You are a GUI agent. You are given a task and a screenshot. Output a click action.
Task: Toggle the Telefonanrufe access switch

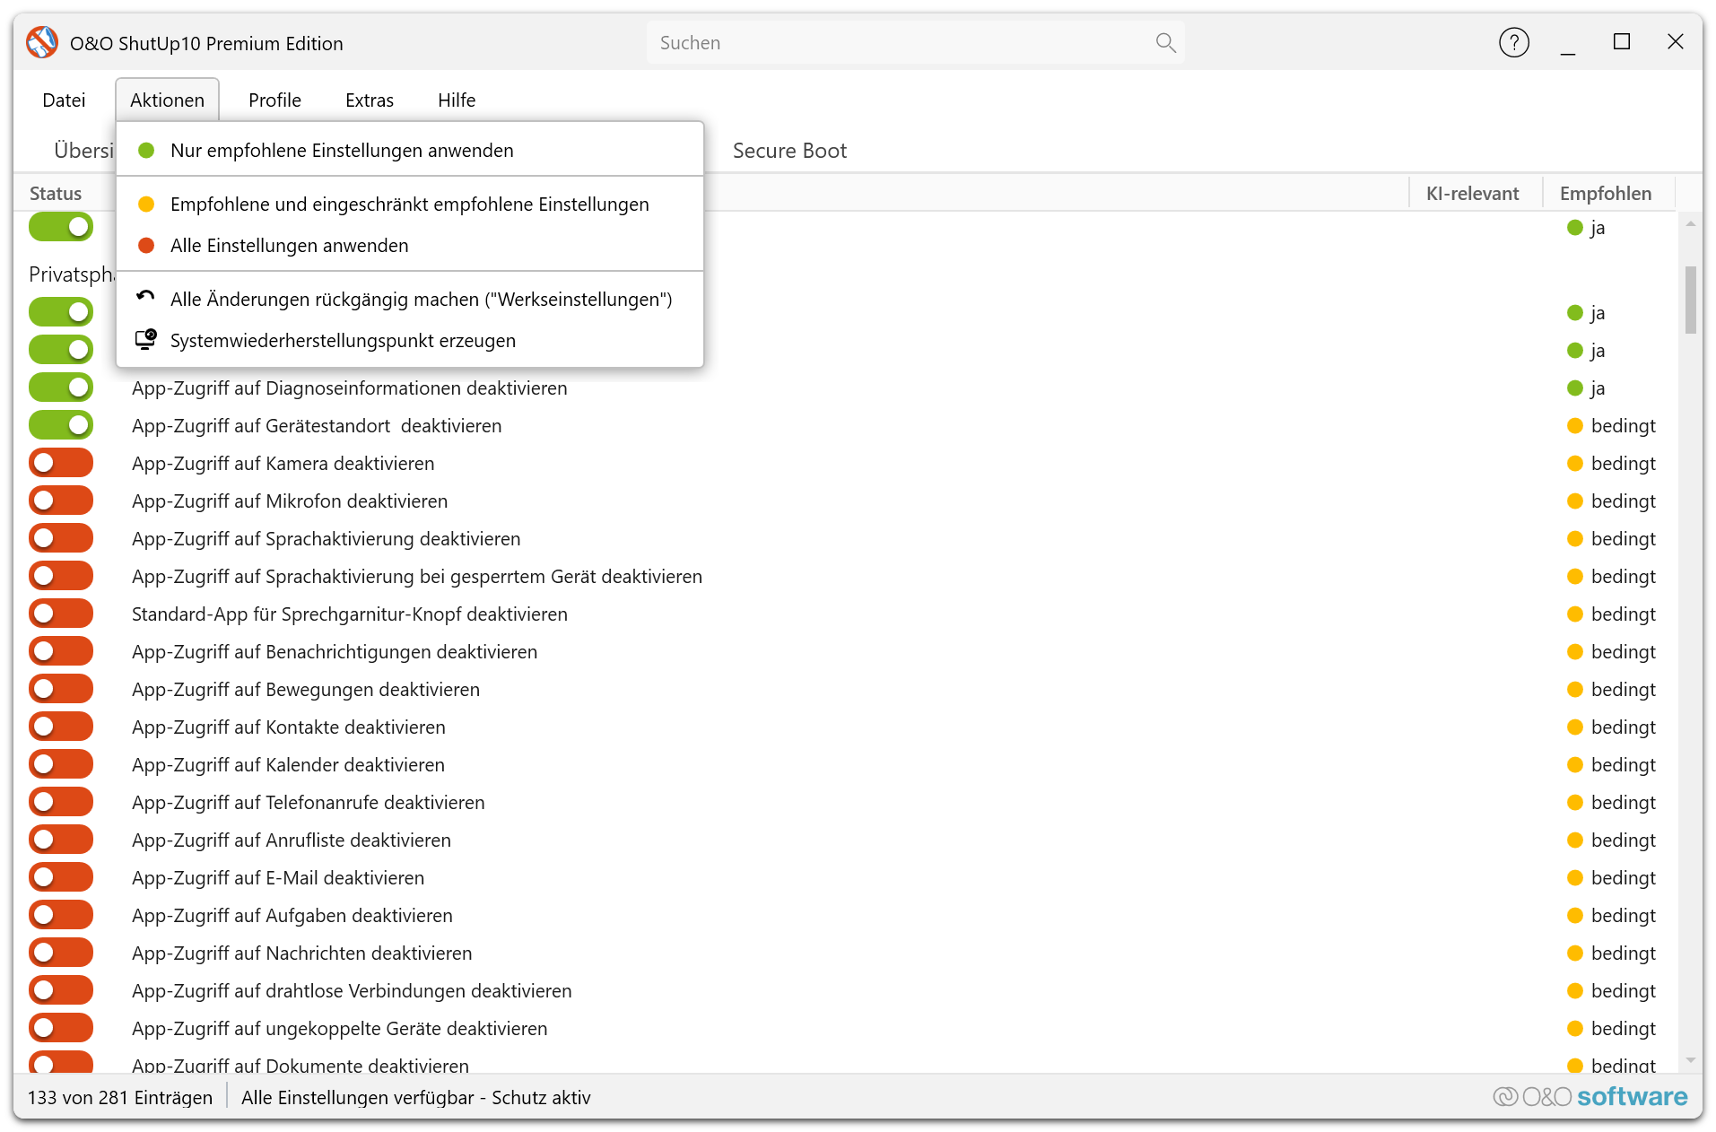(x=61, y=802)
